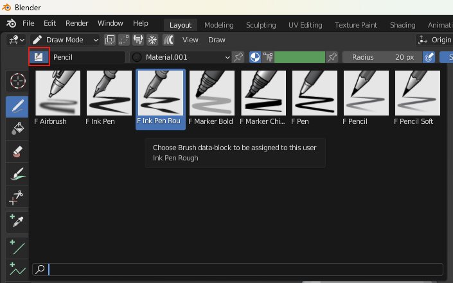Toggle the snowflake icon in header

point(152,40)
